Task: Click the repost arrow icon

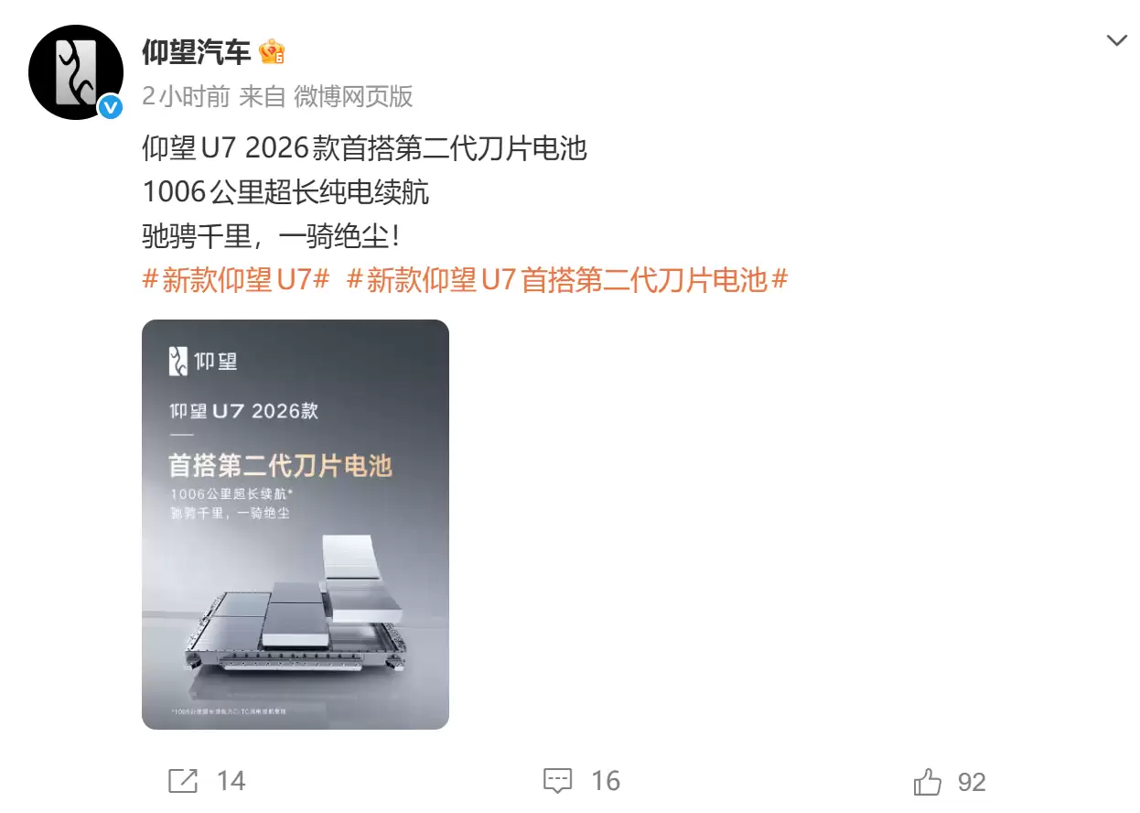Action: tap(184, 781)
